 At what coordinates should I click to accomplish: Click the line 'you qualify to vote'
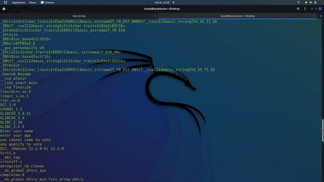click(x=21, y=144)
